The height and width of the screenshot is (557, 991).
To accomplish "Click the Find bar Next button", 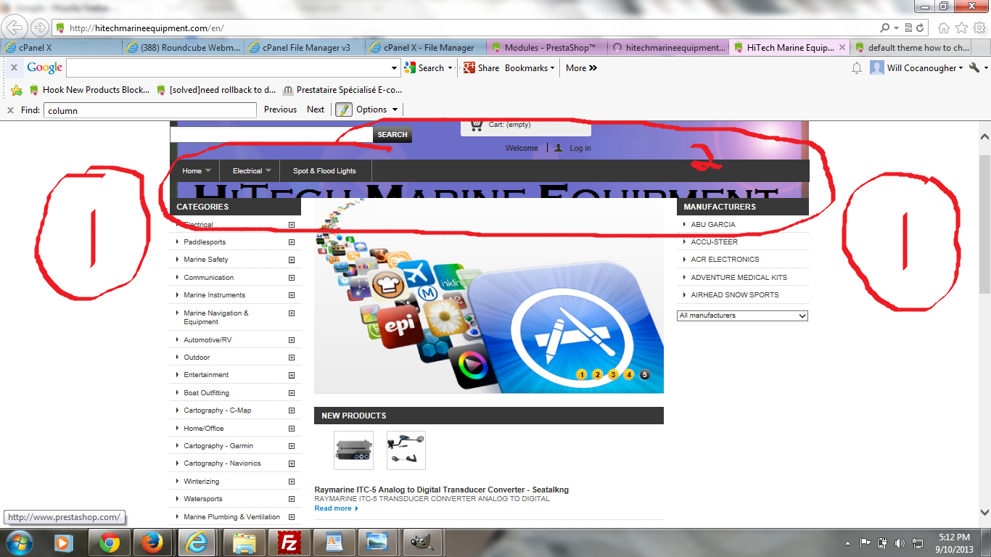I will coord(316,110).
